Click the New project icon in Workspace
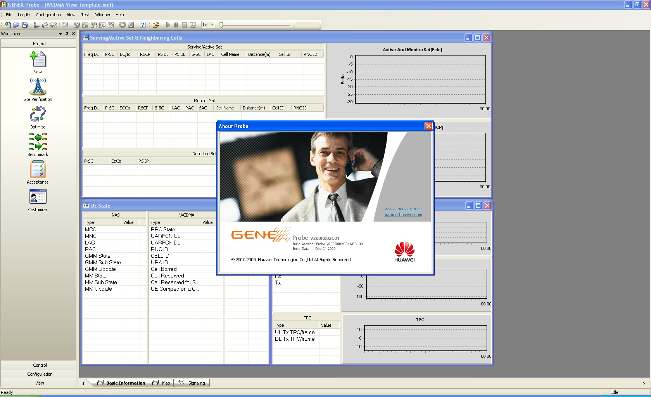Screen dimensions: 651x397 (x=38, y=59)
